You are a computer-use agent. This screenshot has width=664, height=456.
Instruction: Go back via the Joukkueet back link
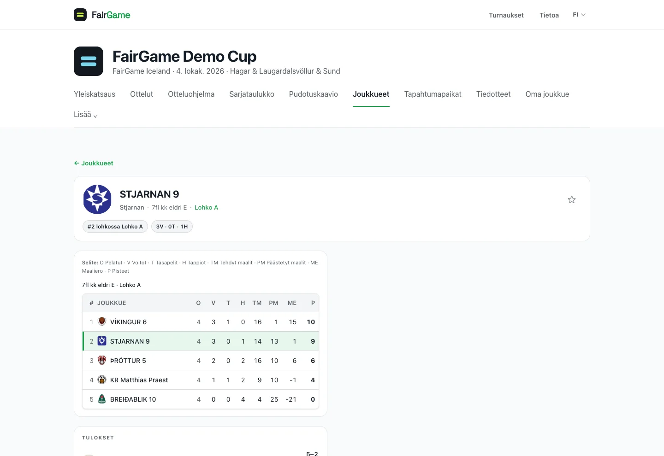[x=94, y=163]
